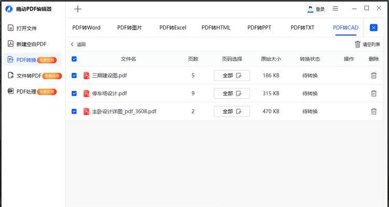Open page selection 全部 for 停车场设计.pdf
Viewport: 389px width, 207px height.
(232, 93)
